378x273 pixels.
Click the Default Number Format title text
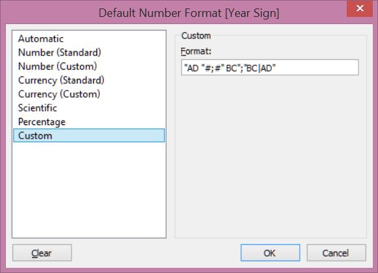(x=189, y=13)
